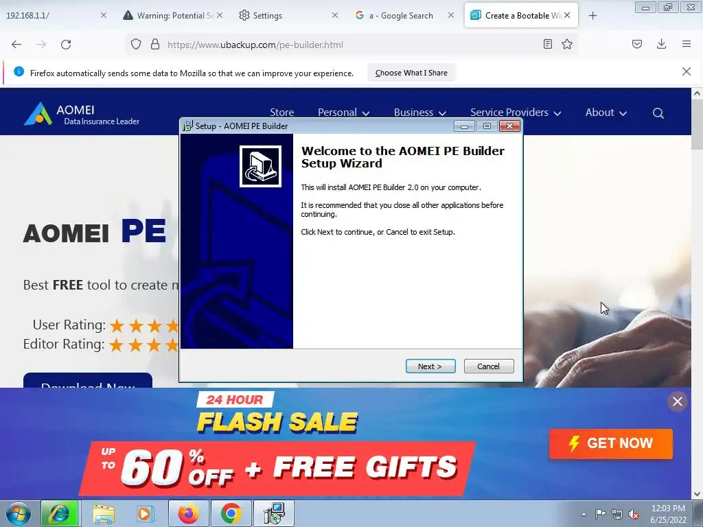Open the Save to Pocket icon
Viewport: 703px width, 527px height.
(637, 44)
